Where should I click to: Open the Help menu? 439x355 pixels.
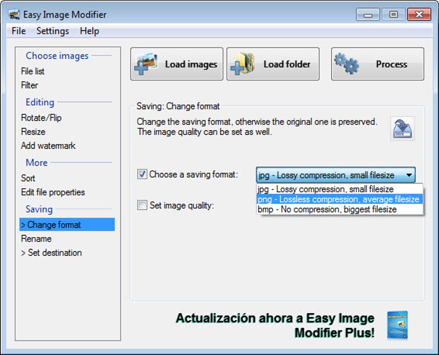(x=90, y=31)
